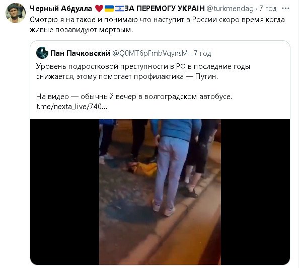Play the embedded street video
The height and width of the screenshot is (268, 300).
click(x=160, y=192)
